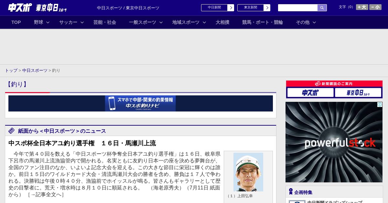
Task: Click powerfulstock advertisement image
Action: click(x=334, y=142)
